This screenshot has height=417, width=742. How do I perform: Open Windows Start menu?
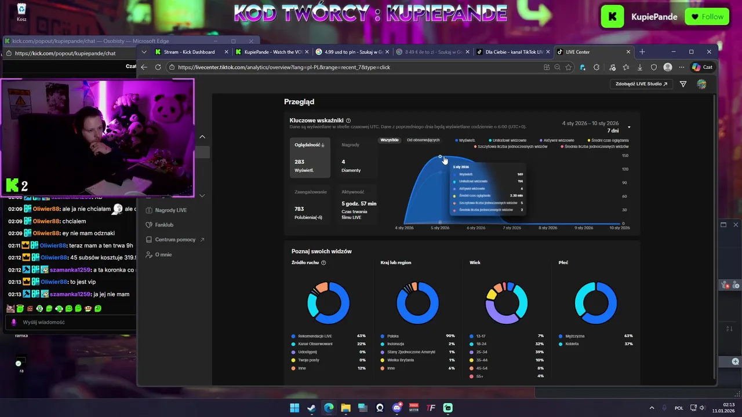point(294,408)
